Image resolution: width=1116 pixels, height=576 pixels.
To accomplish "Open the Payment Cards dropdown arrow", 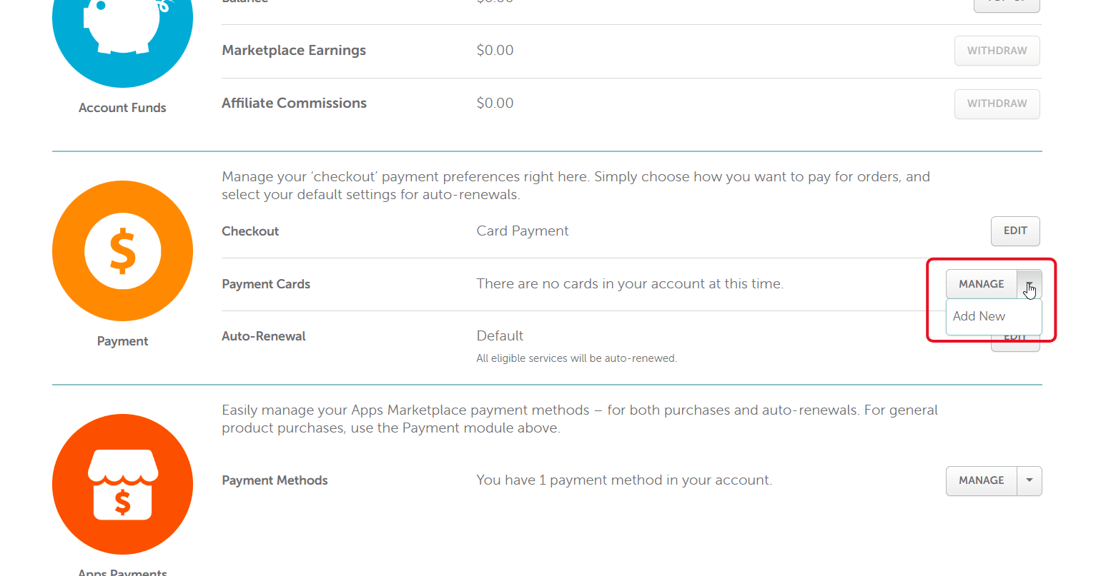I will point(1029,284).
